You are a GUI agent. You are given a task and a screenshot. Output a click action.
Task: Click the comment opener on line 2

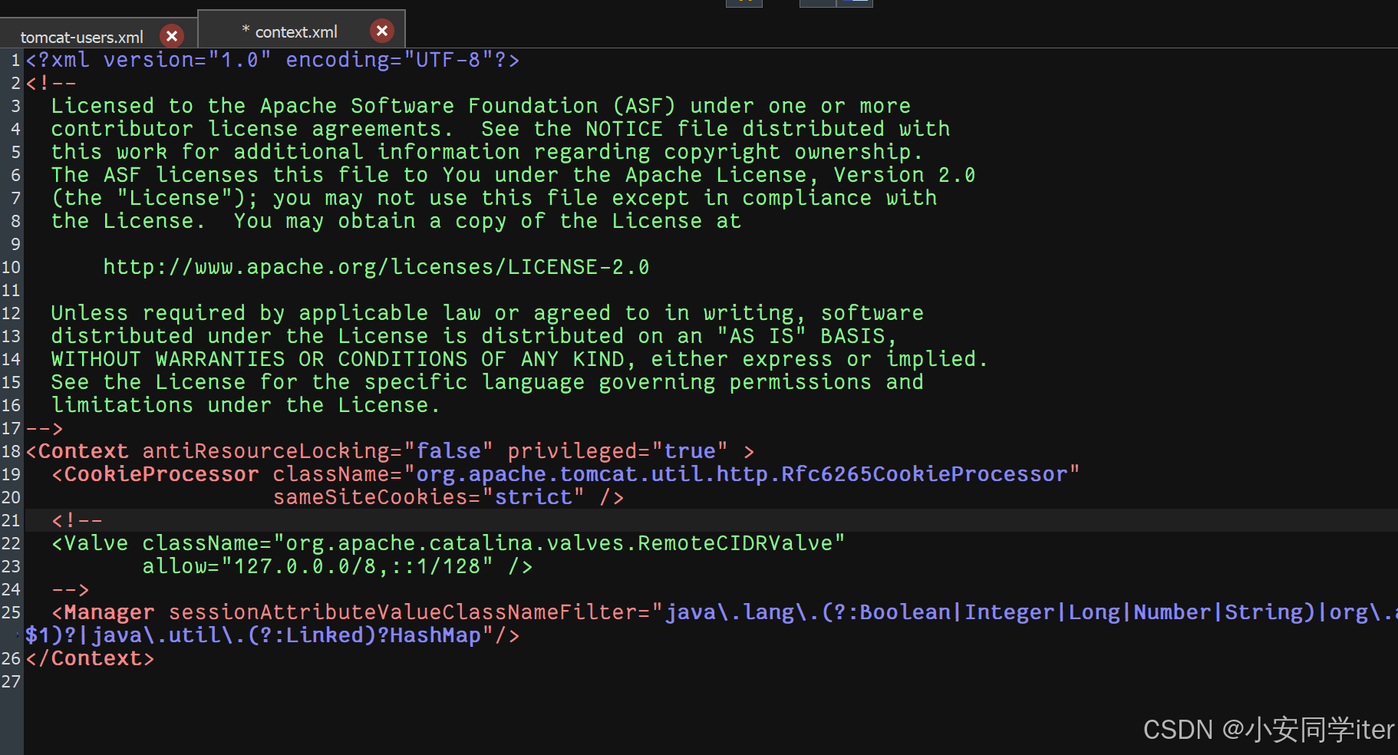[51, 83]
